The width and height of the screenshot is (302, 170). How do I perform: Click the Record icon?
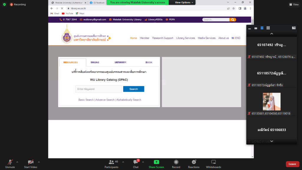[176, 163]
